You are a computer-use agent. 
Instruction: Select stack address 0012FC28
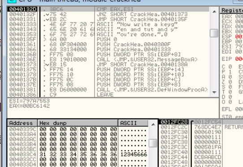click(174, 122)
